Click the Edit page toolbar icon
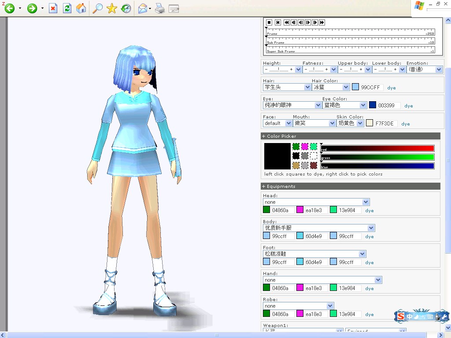This screenshot has width=451, height=338. click(x=174, y=9)
